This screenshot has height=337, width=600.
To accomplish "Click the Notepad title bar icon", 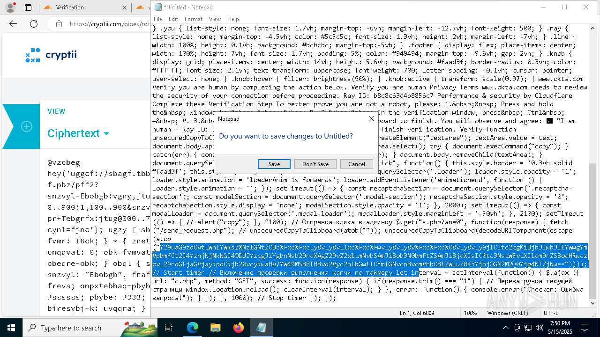I will [x=158, y=7].
